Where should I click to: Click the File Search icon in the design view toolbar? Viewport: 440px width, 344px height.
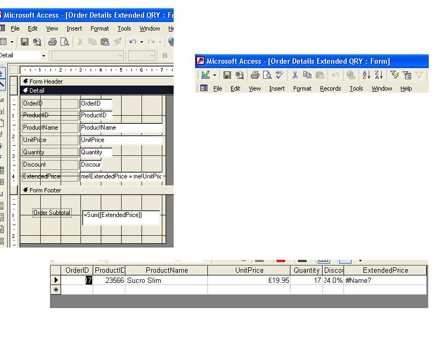pyautogui.click(x=37, y=42)
